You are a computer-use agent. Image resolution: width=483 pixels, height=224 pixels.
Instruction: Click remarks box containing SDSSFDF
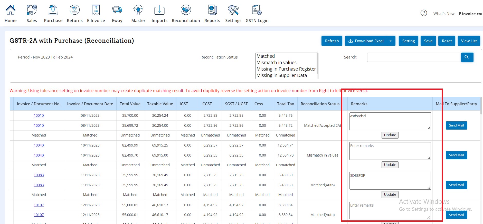390,181
